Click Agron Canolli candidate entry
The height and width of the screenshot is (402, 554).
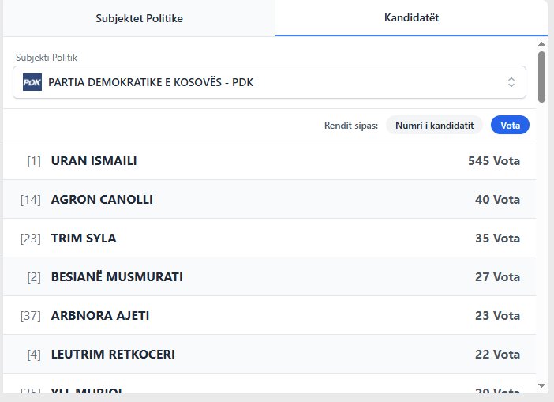point(268,200)
